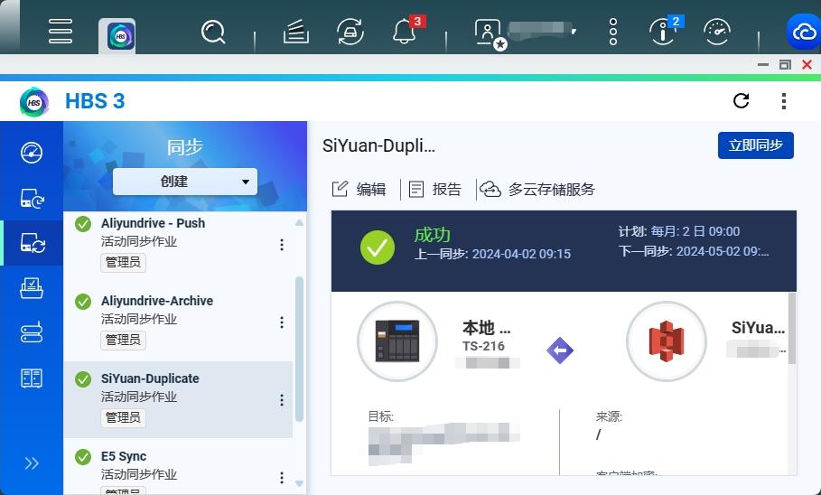Click the 目标: label
This screenshot has height=495, width=821.
[x=380, y=416]
